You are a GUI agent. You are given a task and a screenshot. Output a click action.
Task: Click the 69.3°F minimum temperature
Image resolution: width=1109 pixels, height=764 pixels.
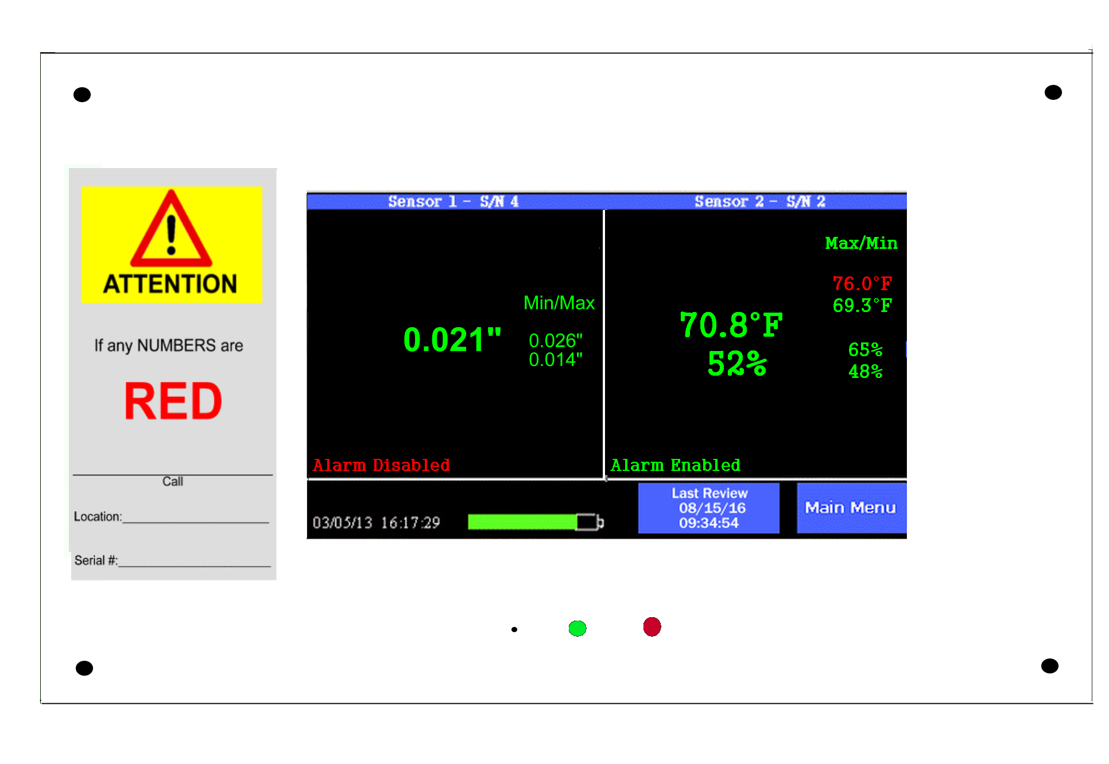(862, 305)
